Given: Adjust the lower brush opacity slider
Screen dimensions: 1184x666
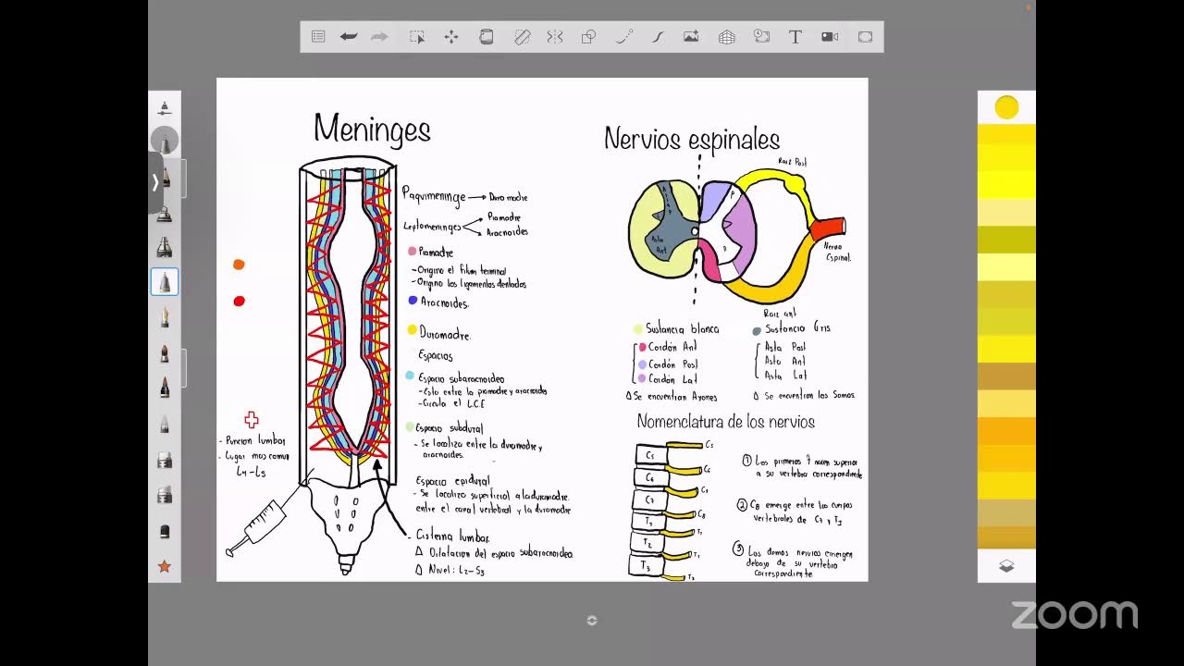Looking at the screenshot, I should (x=183, y=368).
